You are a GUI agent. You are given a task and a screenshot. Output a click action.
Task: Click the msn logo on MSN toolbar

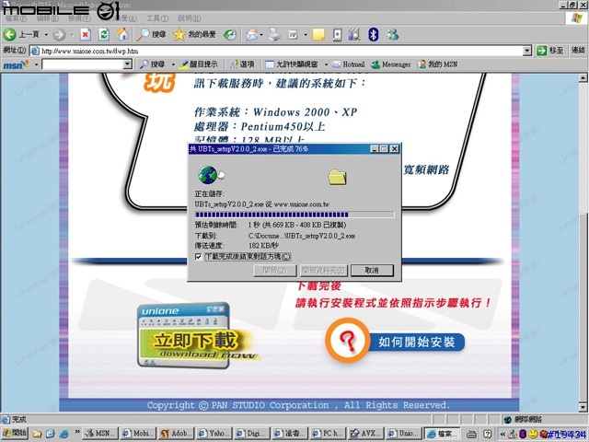point(16,64)
